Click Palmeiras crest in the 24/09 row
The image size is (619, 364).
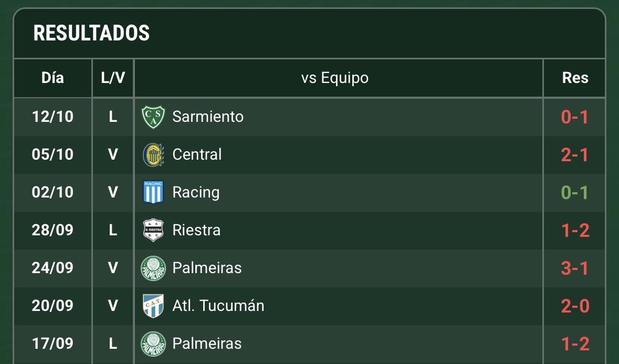(153, 268)
